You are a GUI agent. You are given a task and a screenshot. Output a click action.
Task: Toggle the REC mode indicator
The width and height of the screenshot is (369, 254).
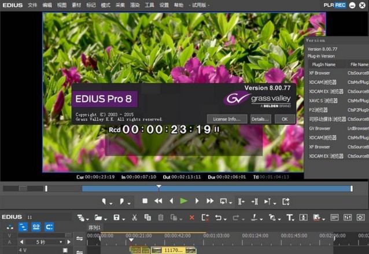(x=340, y=5)
